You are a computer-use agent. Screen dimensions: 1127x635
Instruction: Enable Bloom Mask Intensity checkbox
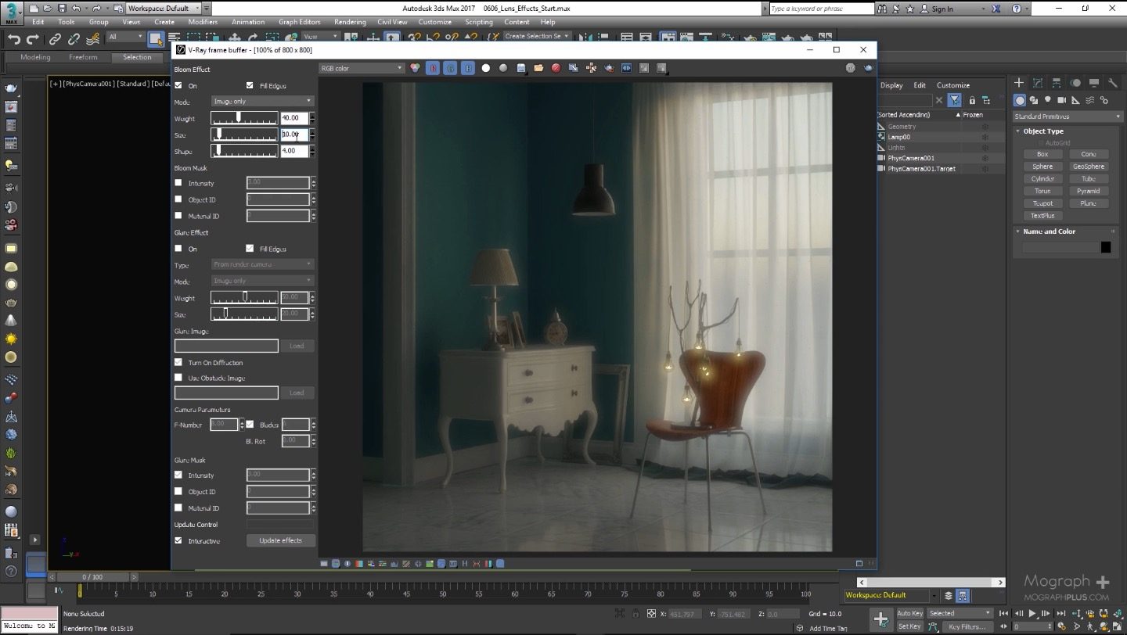click(178, 183)
